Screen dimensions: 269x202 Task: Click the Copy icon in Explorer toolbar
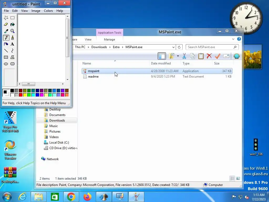tap(193, 56)
